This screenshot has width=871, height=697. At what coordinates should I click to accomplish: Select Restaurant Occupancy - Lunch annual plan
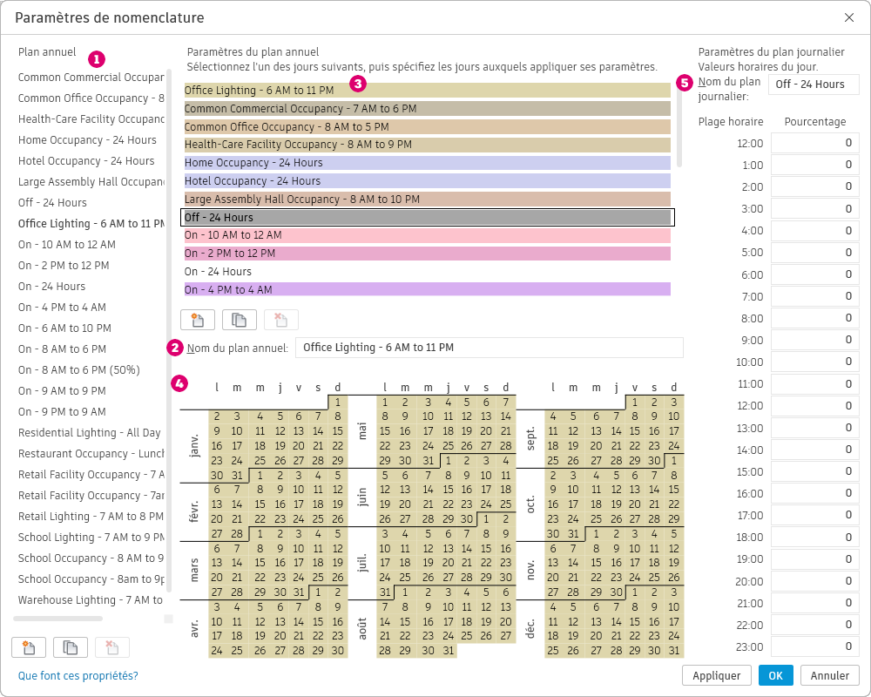click(x=91, y=454)
